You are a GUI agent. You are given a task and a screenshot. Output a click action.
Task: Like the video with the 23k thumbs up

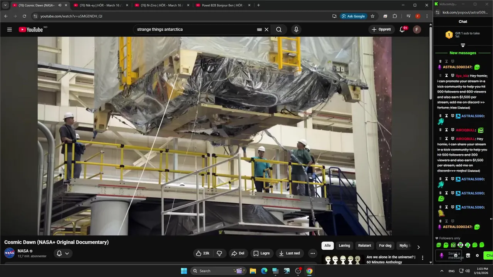(203, 253)
